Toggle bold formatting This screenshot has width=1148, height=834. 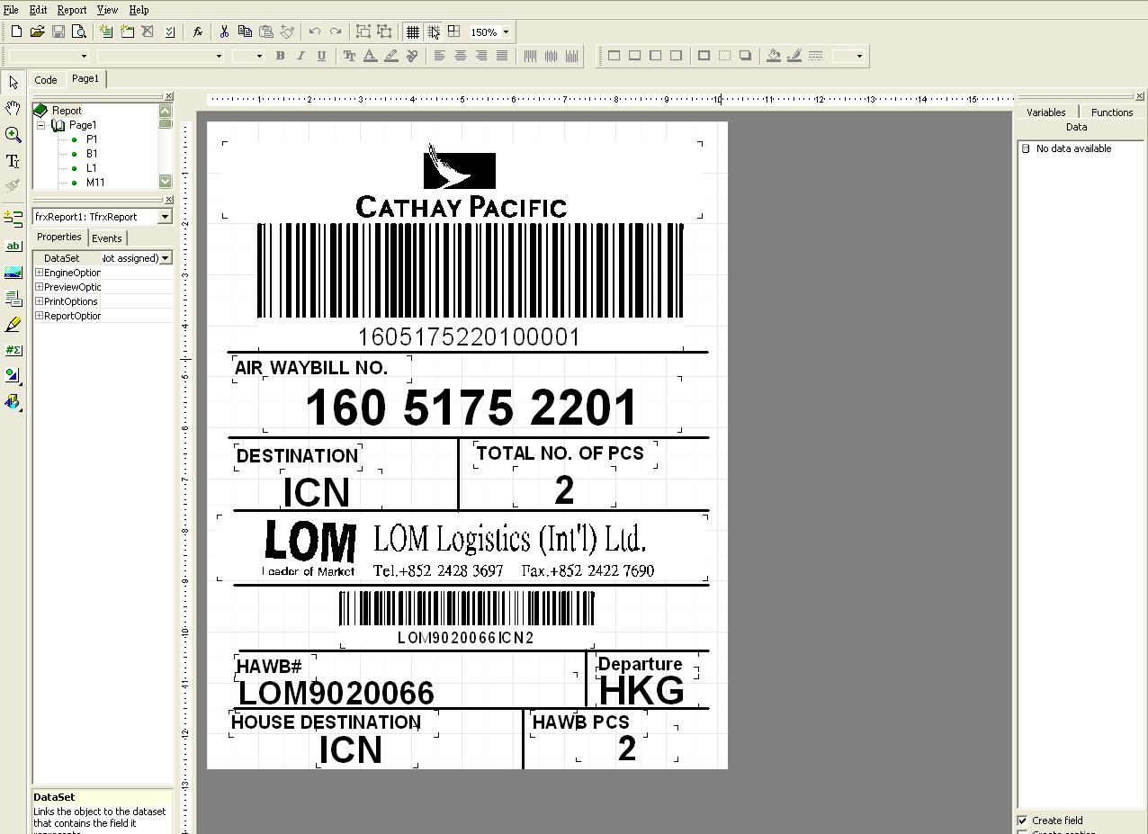click(x=280, y=56)
